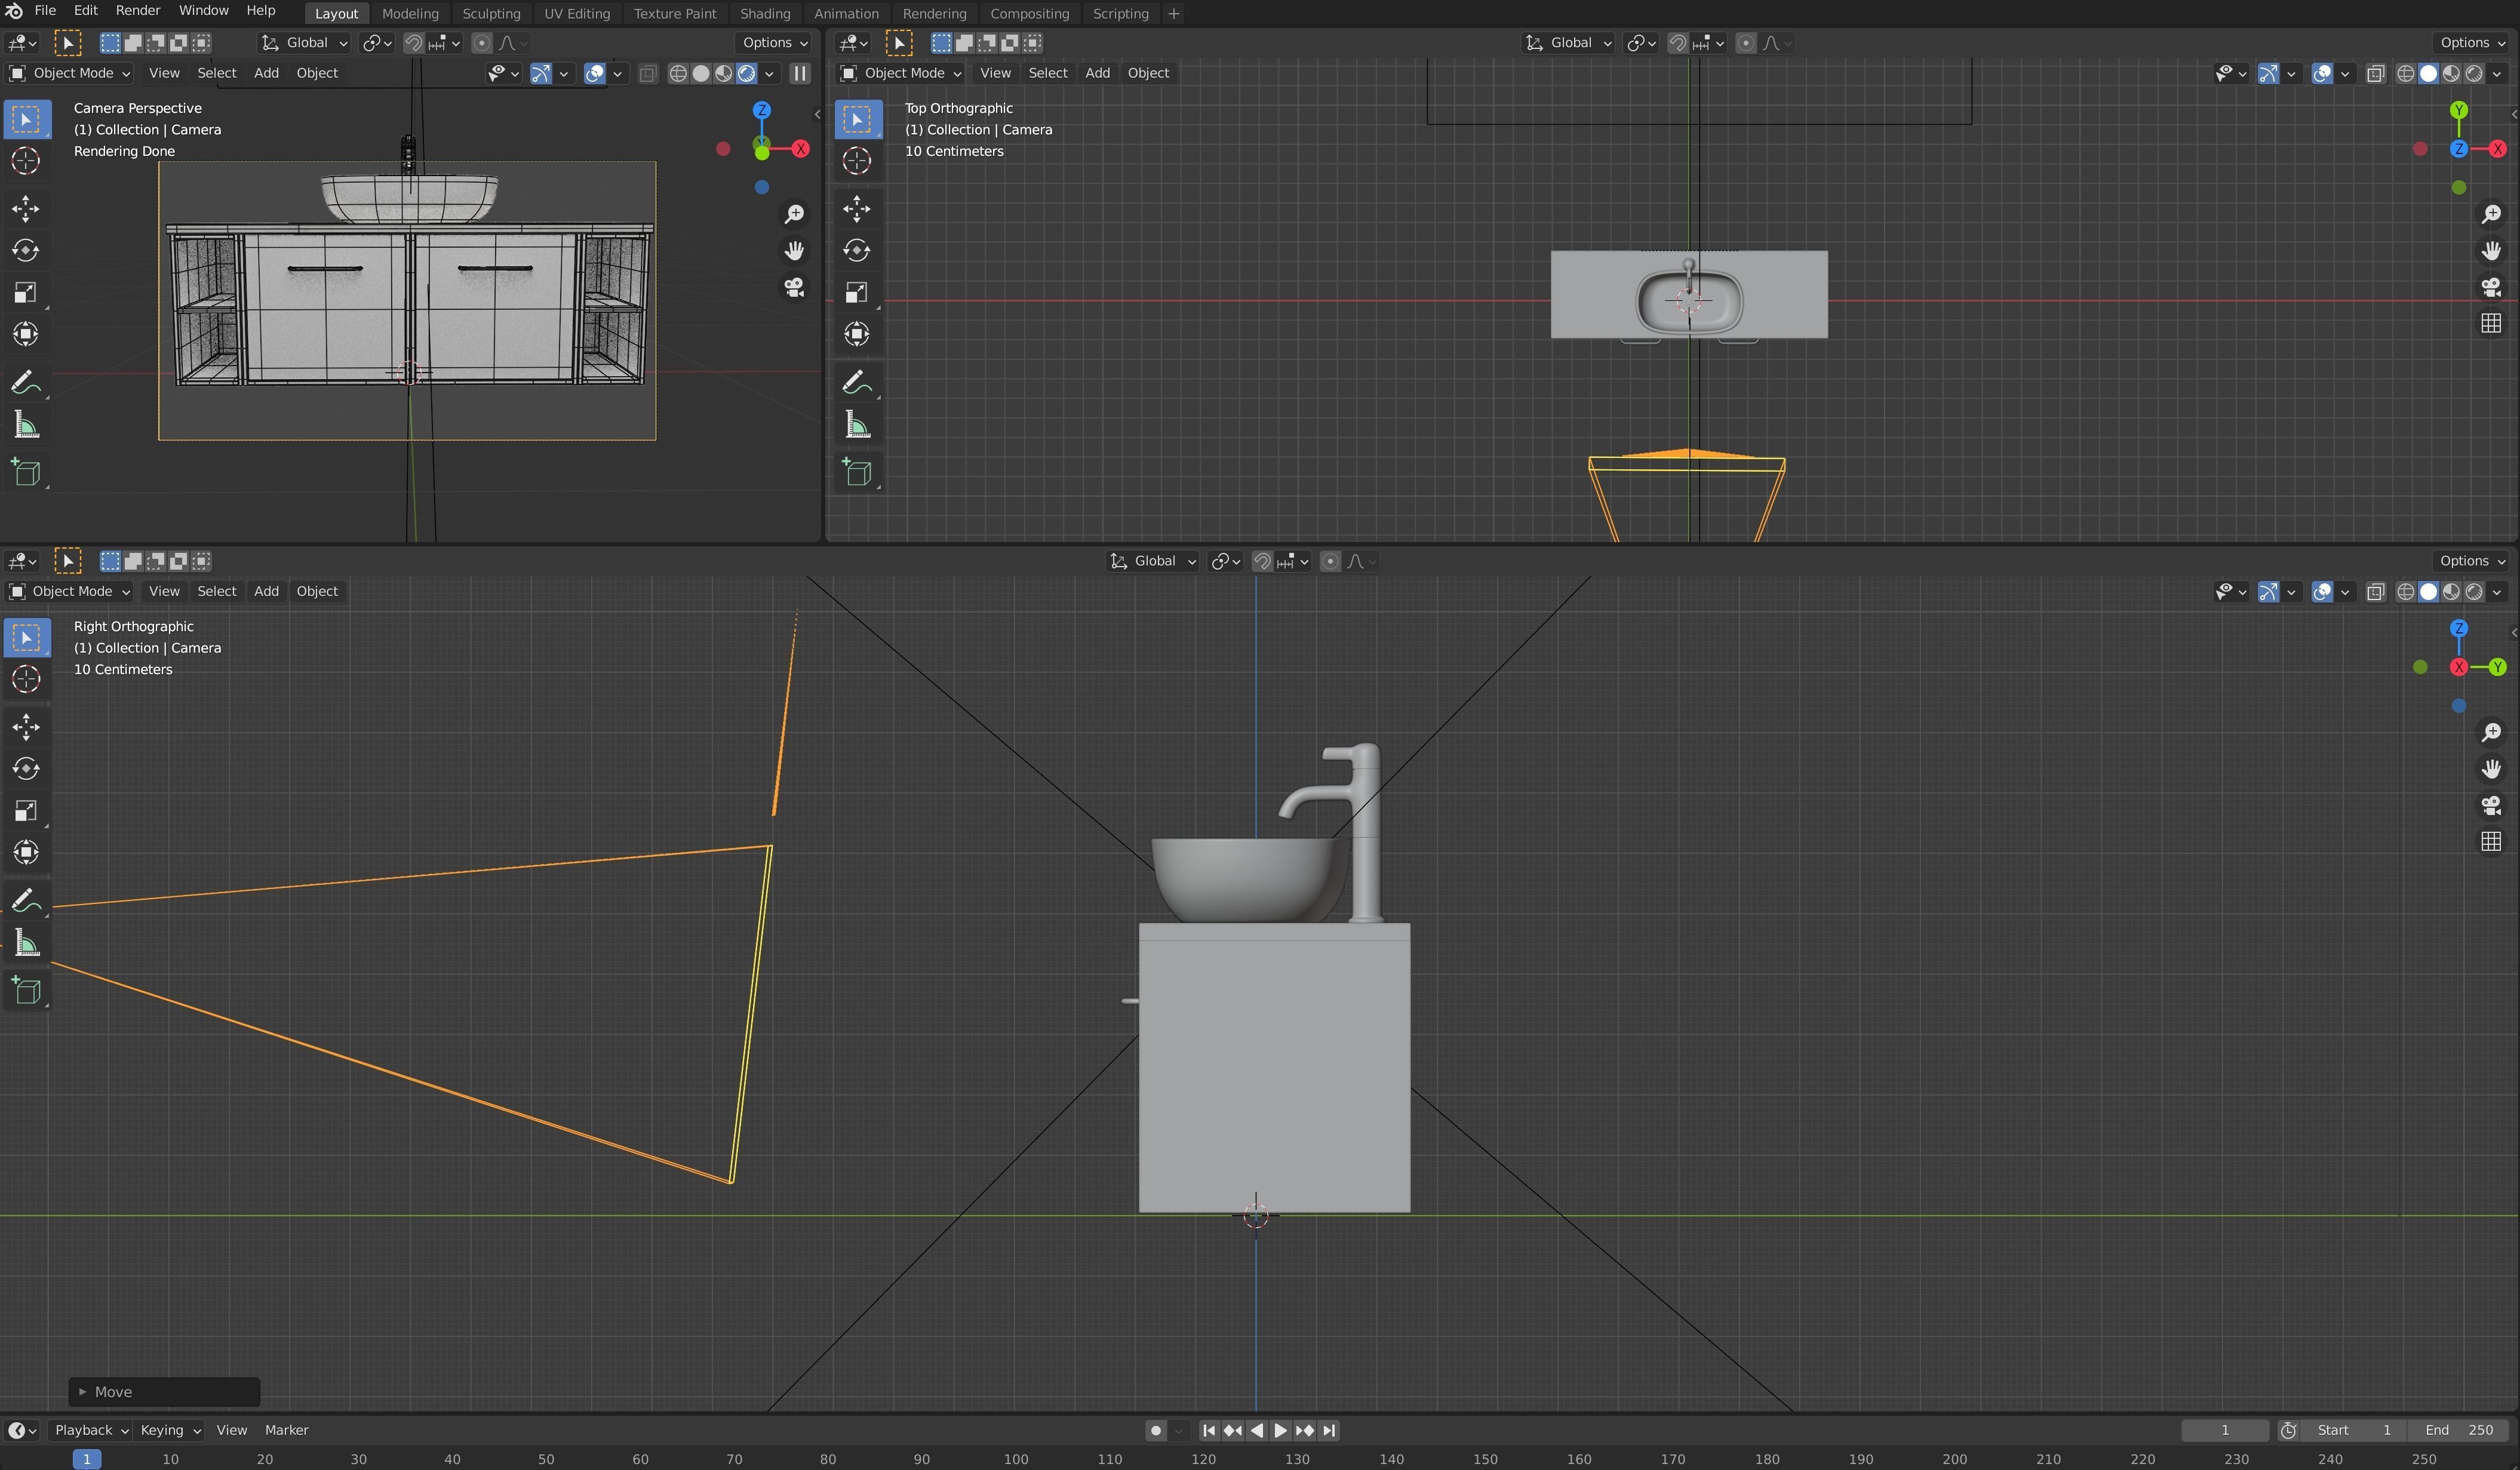The height and width of the screenshot is (1470, 2520).
Task: Jump to the last frame
Action: 1329,1430
